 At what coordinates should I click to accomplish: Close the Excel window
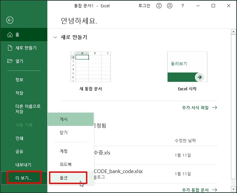[229, 6]
